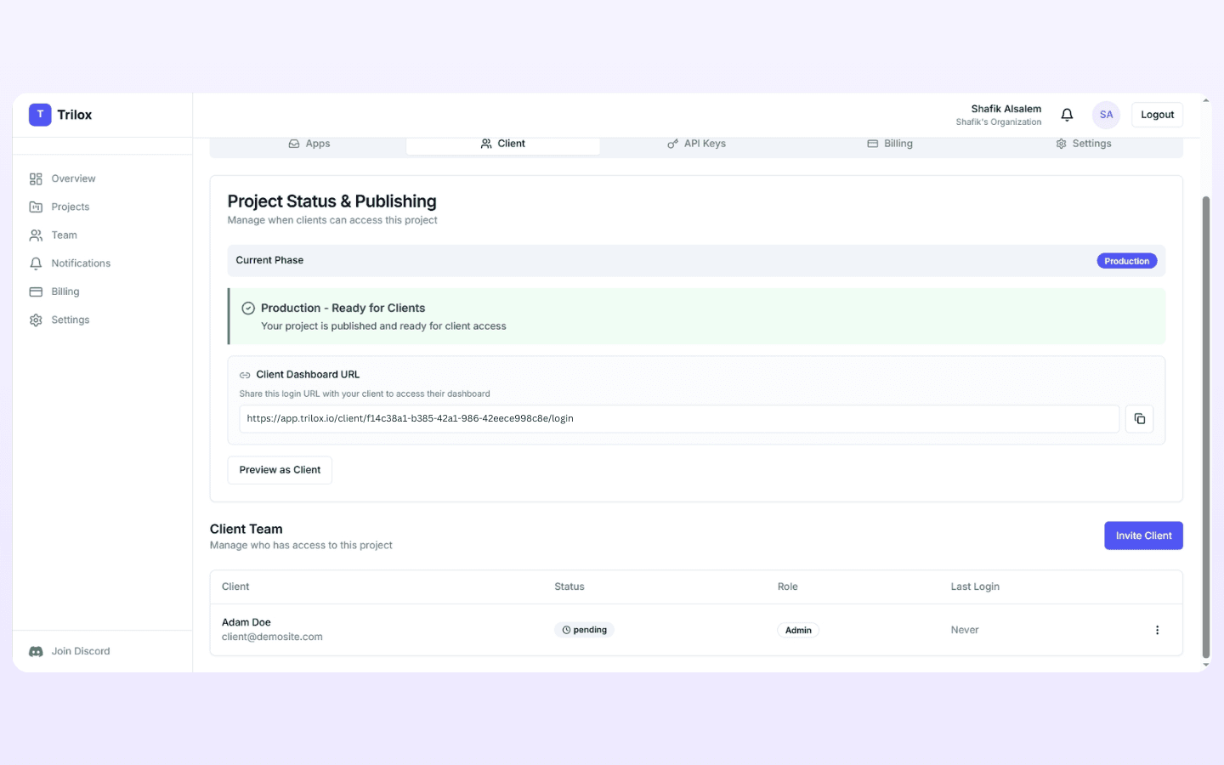This screenshot has width=1224, height=765.
Task: Click Preview as Client button
Action: (x=280, y=470)
